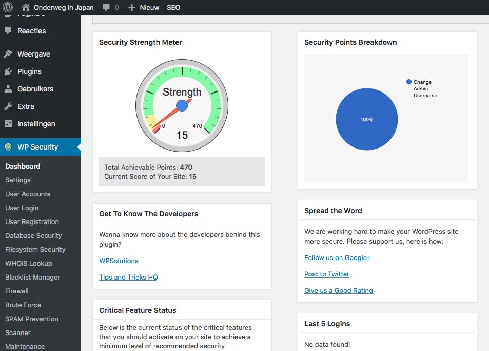Viewport: 489px width, 351px height.
Task: Click the Change Admin Username legend swatch
Action: pos(409,82)
